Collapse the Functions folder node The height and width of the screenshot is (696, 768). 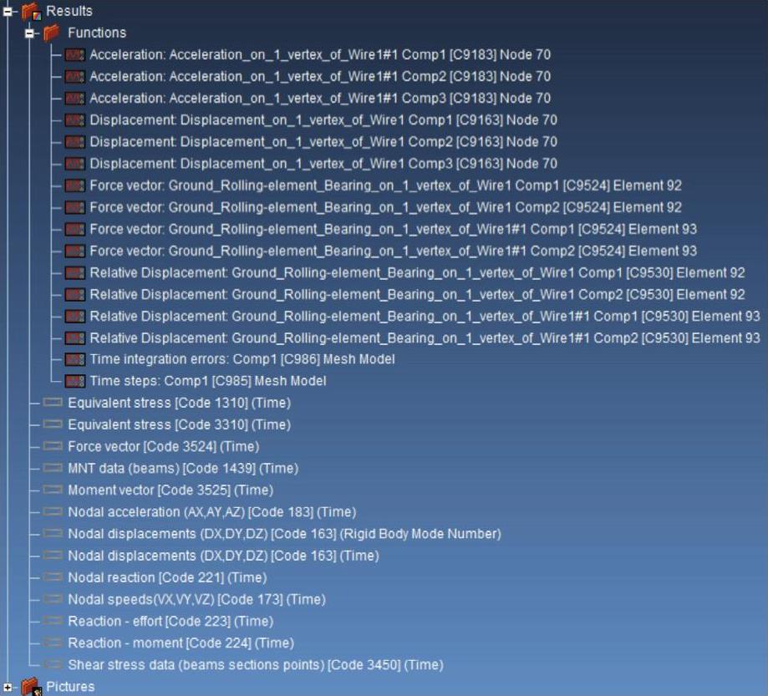point(31,33)
